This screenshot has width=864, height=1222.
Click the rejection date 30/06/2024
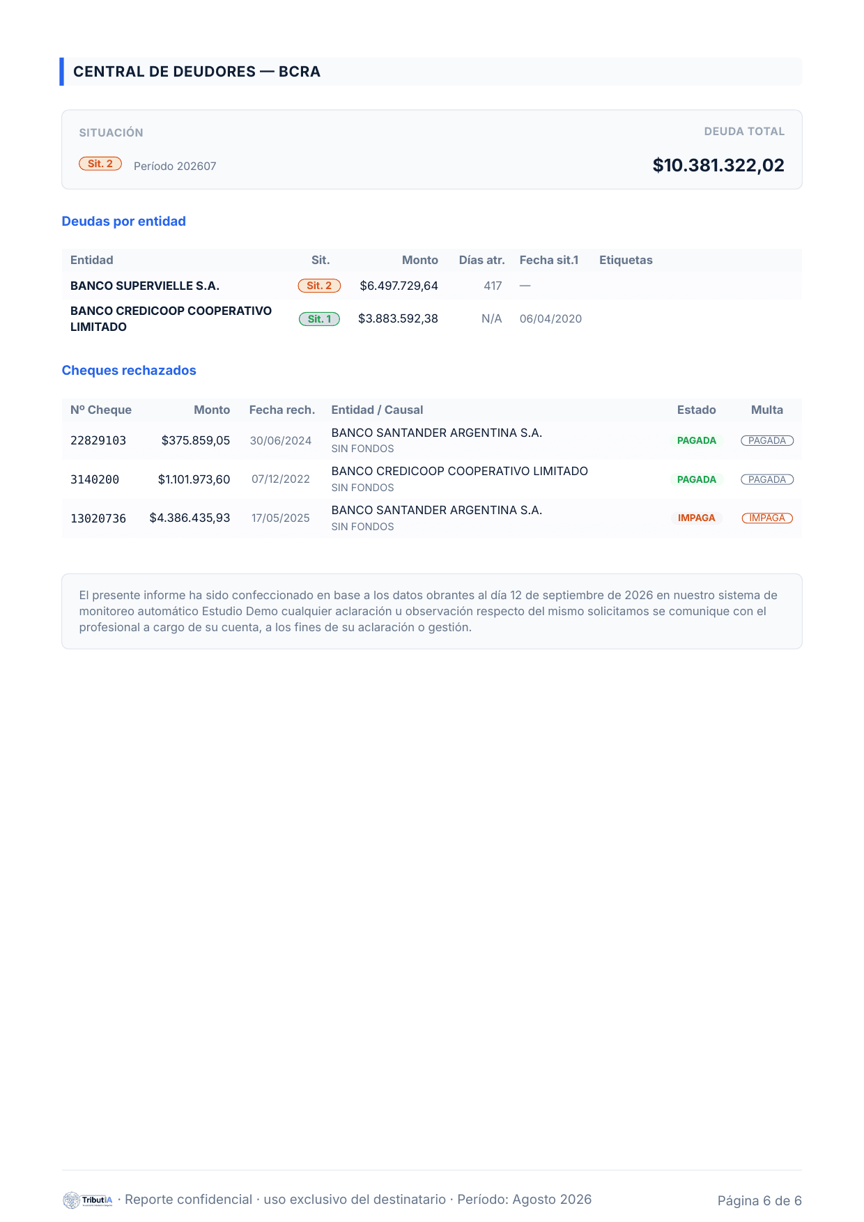pyautogui.click(x=281, y=440)
